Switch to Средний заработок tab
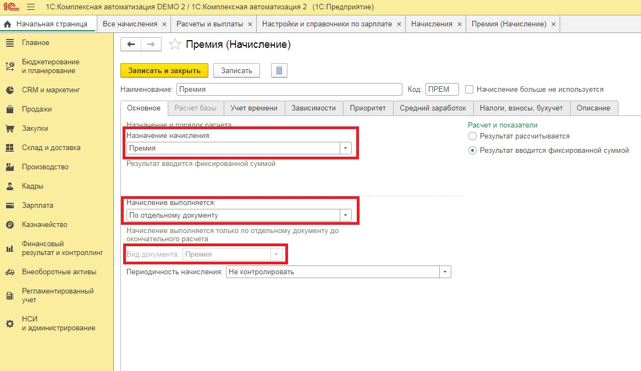 point(433,108)
